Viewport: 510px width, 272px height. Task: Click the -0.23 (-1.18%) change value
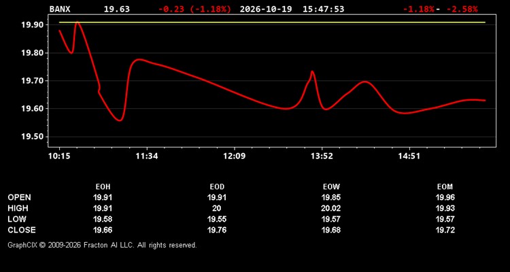(195, 9)
